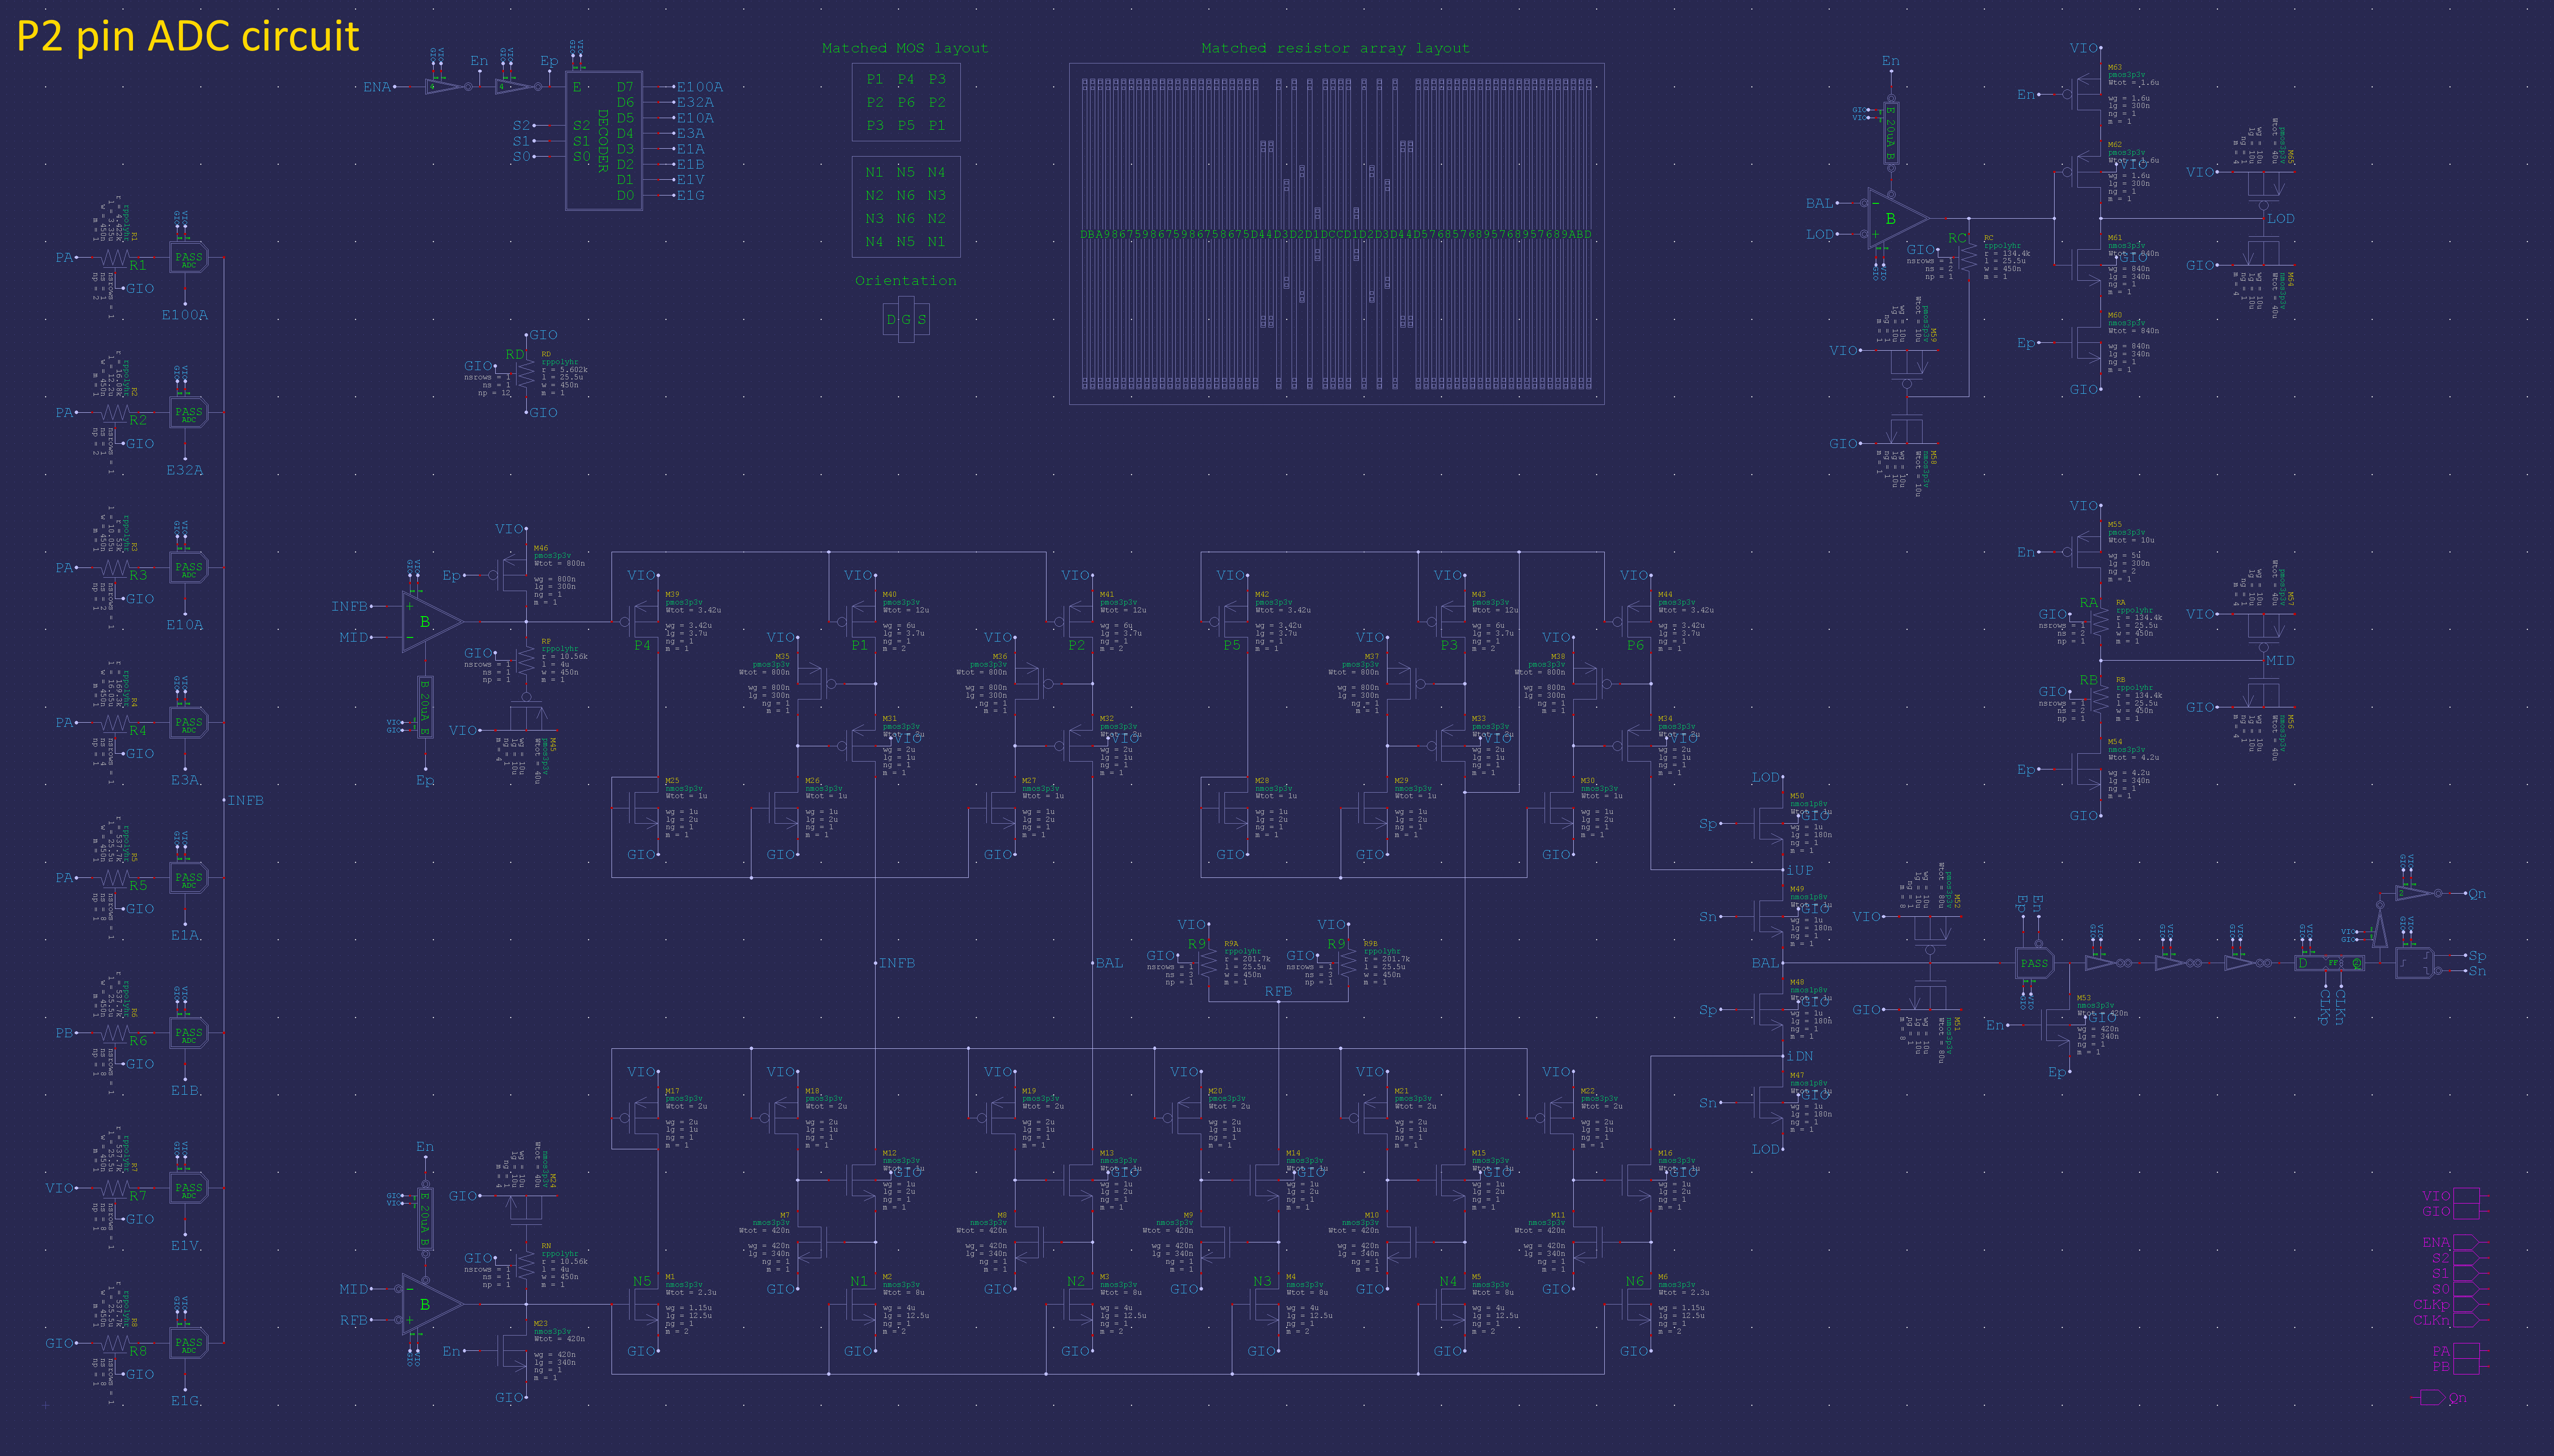Choose the PASS ADC block above E1V
This screenshot has height=1456, width=2554.
coord(188,1188)
